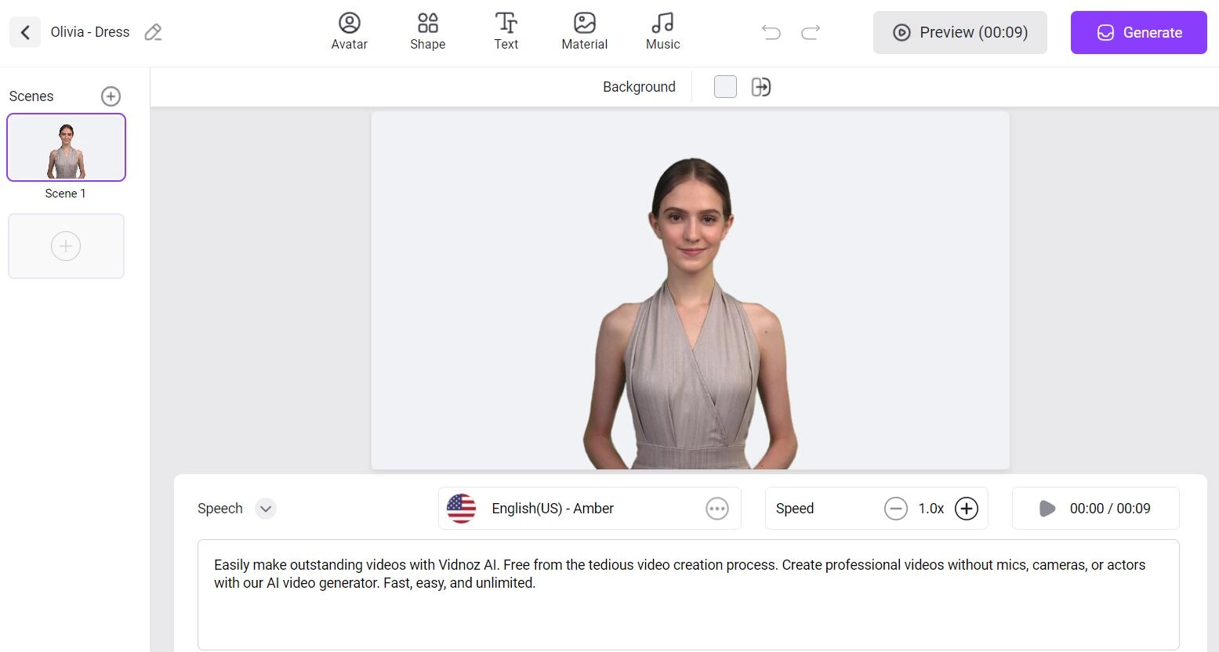Viewport: 1219px width, 652px height.
Task: Open the background color swatch
Action: 725,86
